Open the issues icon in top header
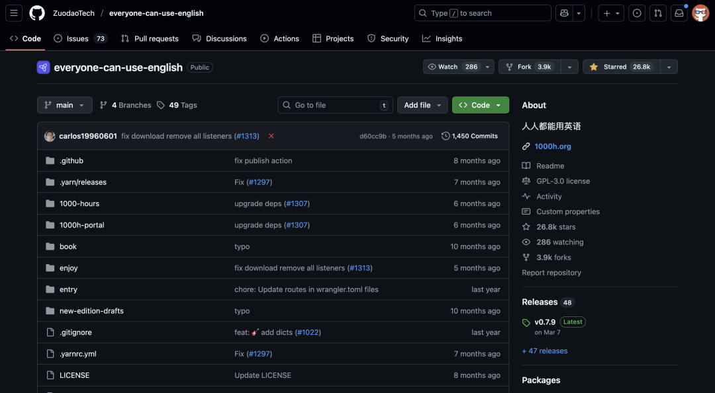 [637, 13]
